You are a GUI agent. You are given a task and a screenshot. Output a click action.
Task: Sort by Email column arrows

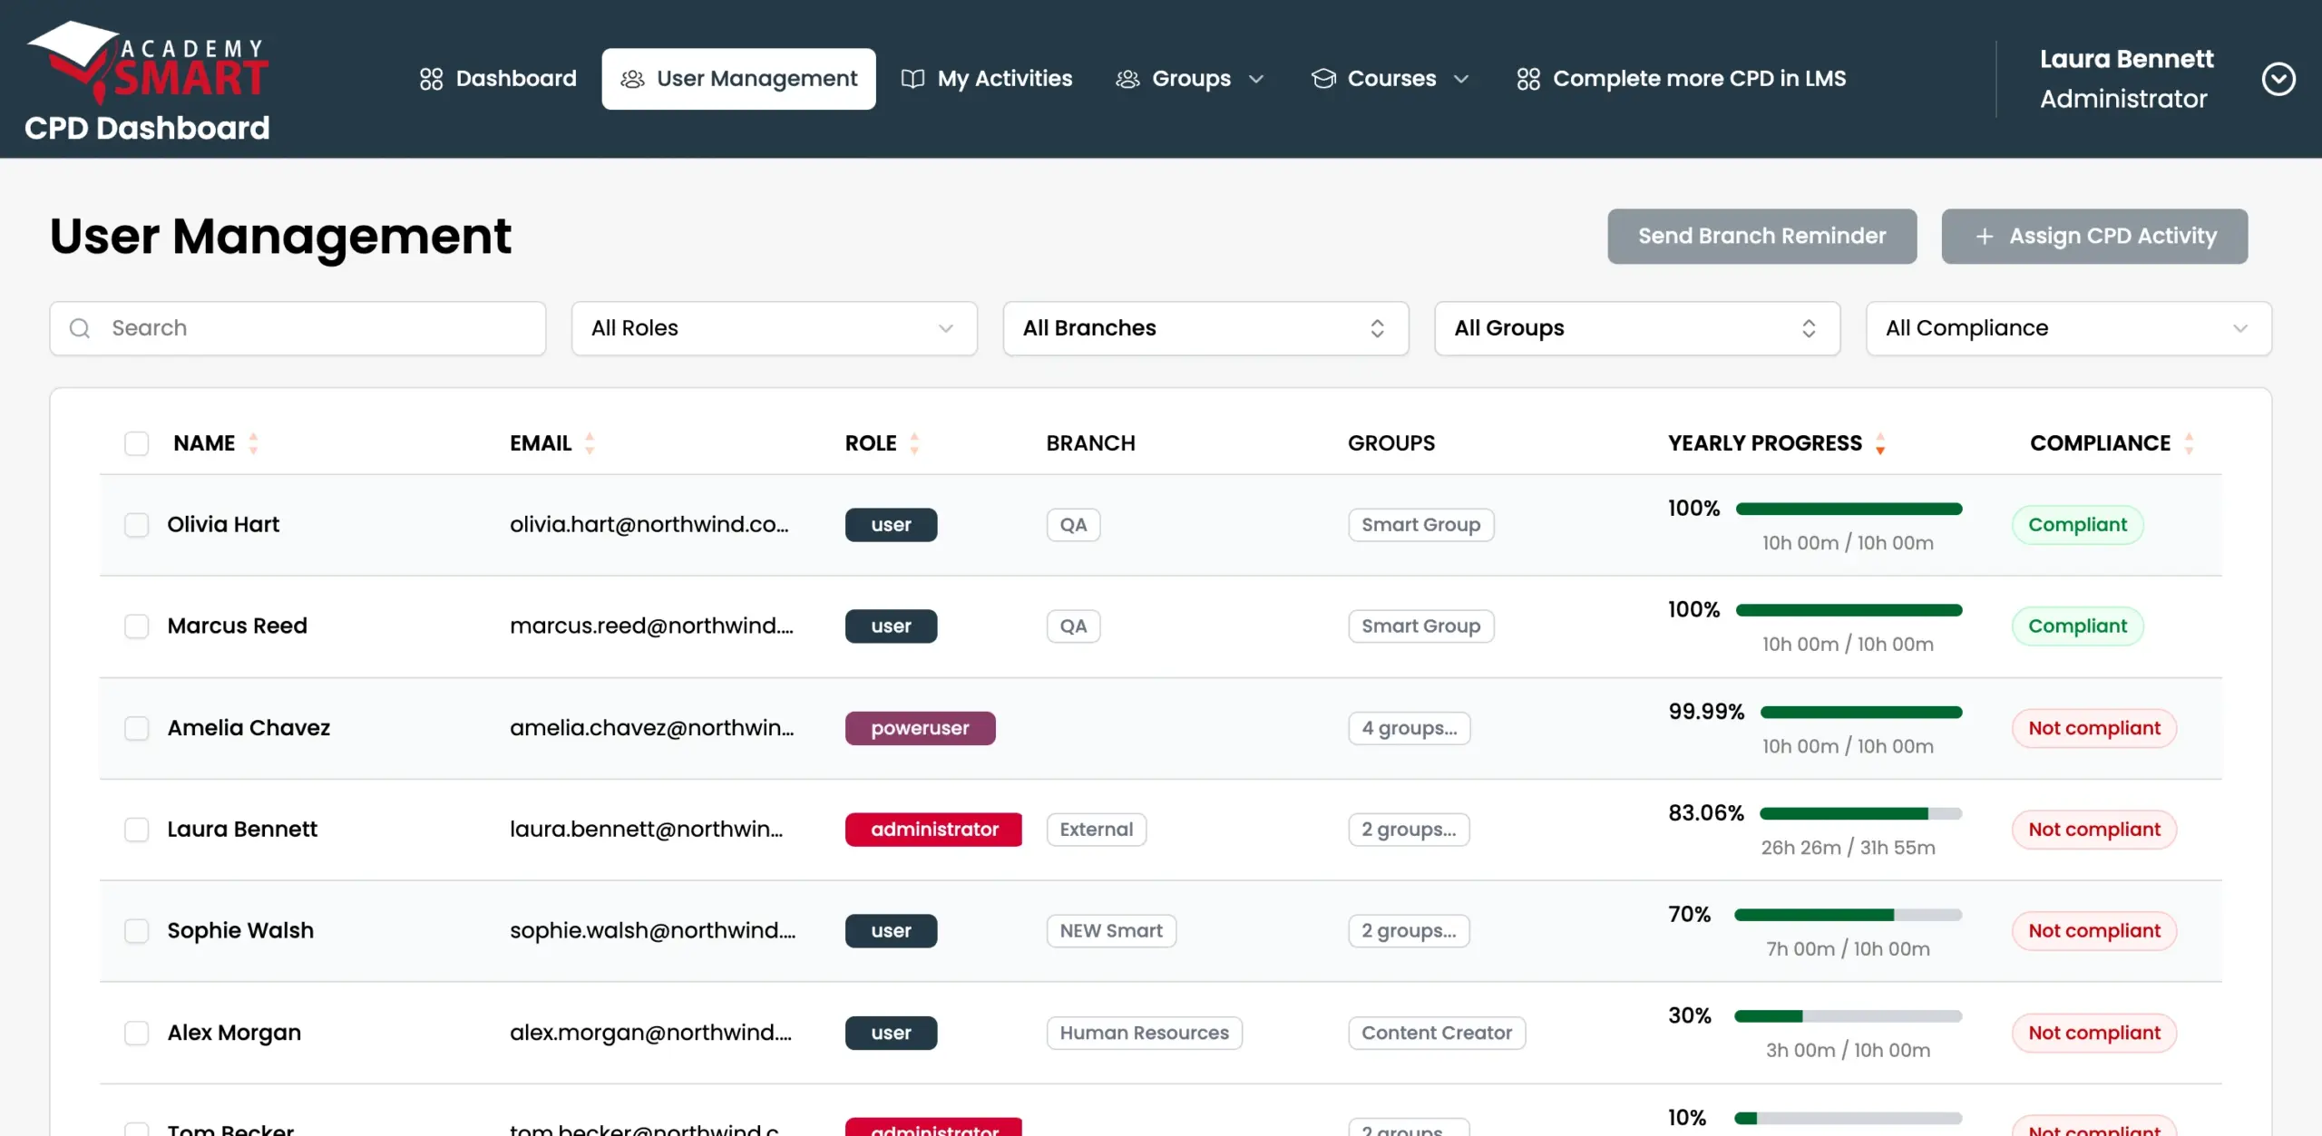coord(590,443)
